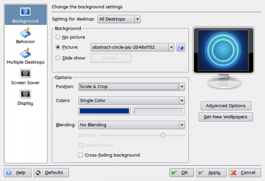Click the Advanced Options button
The height and width of the screenshot is (181, 265).
tap(226, 106)
